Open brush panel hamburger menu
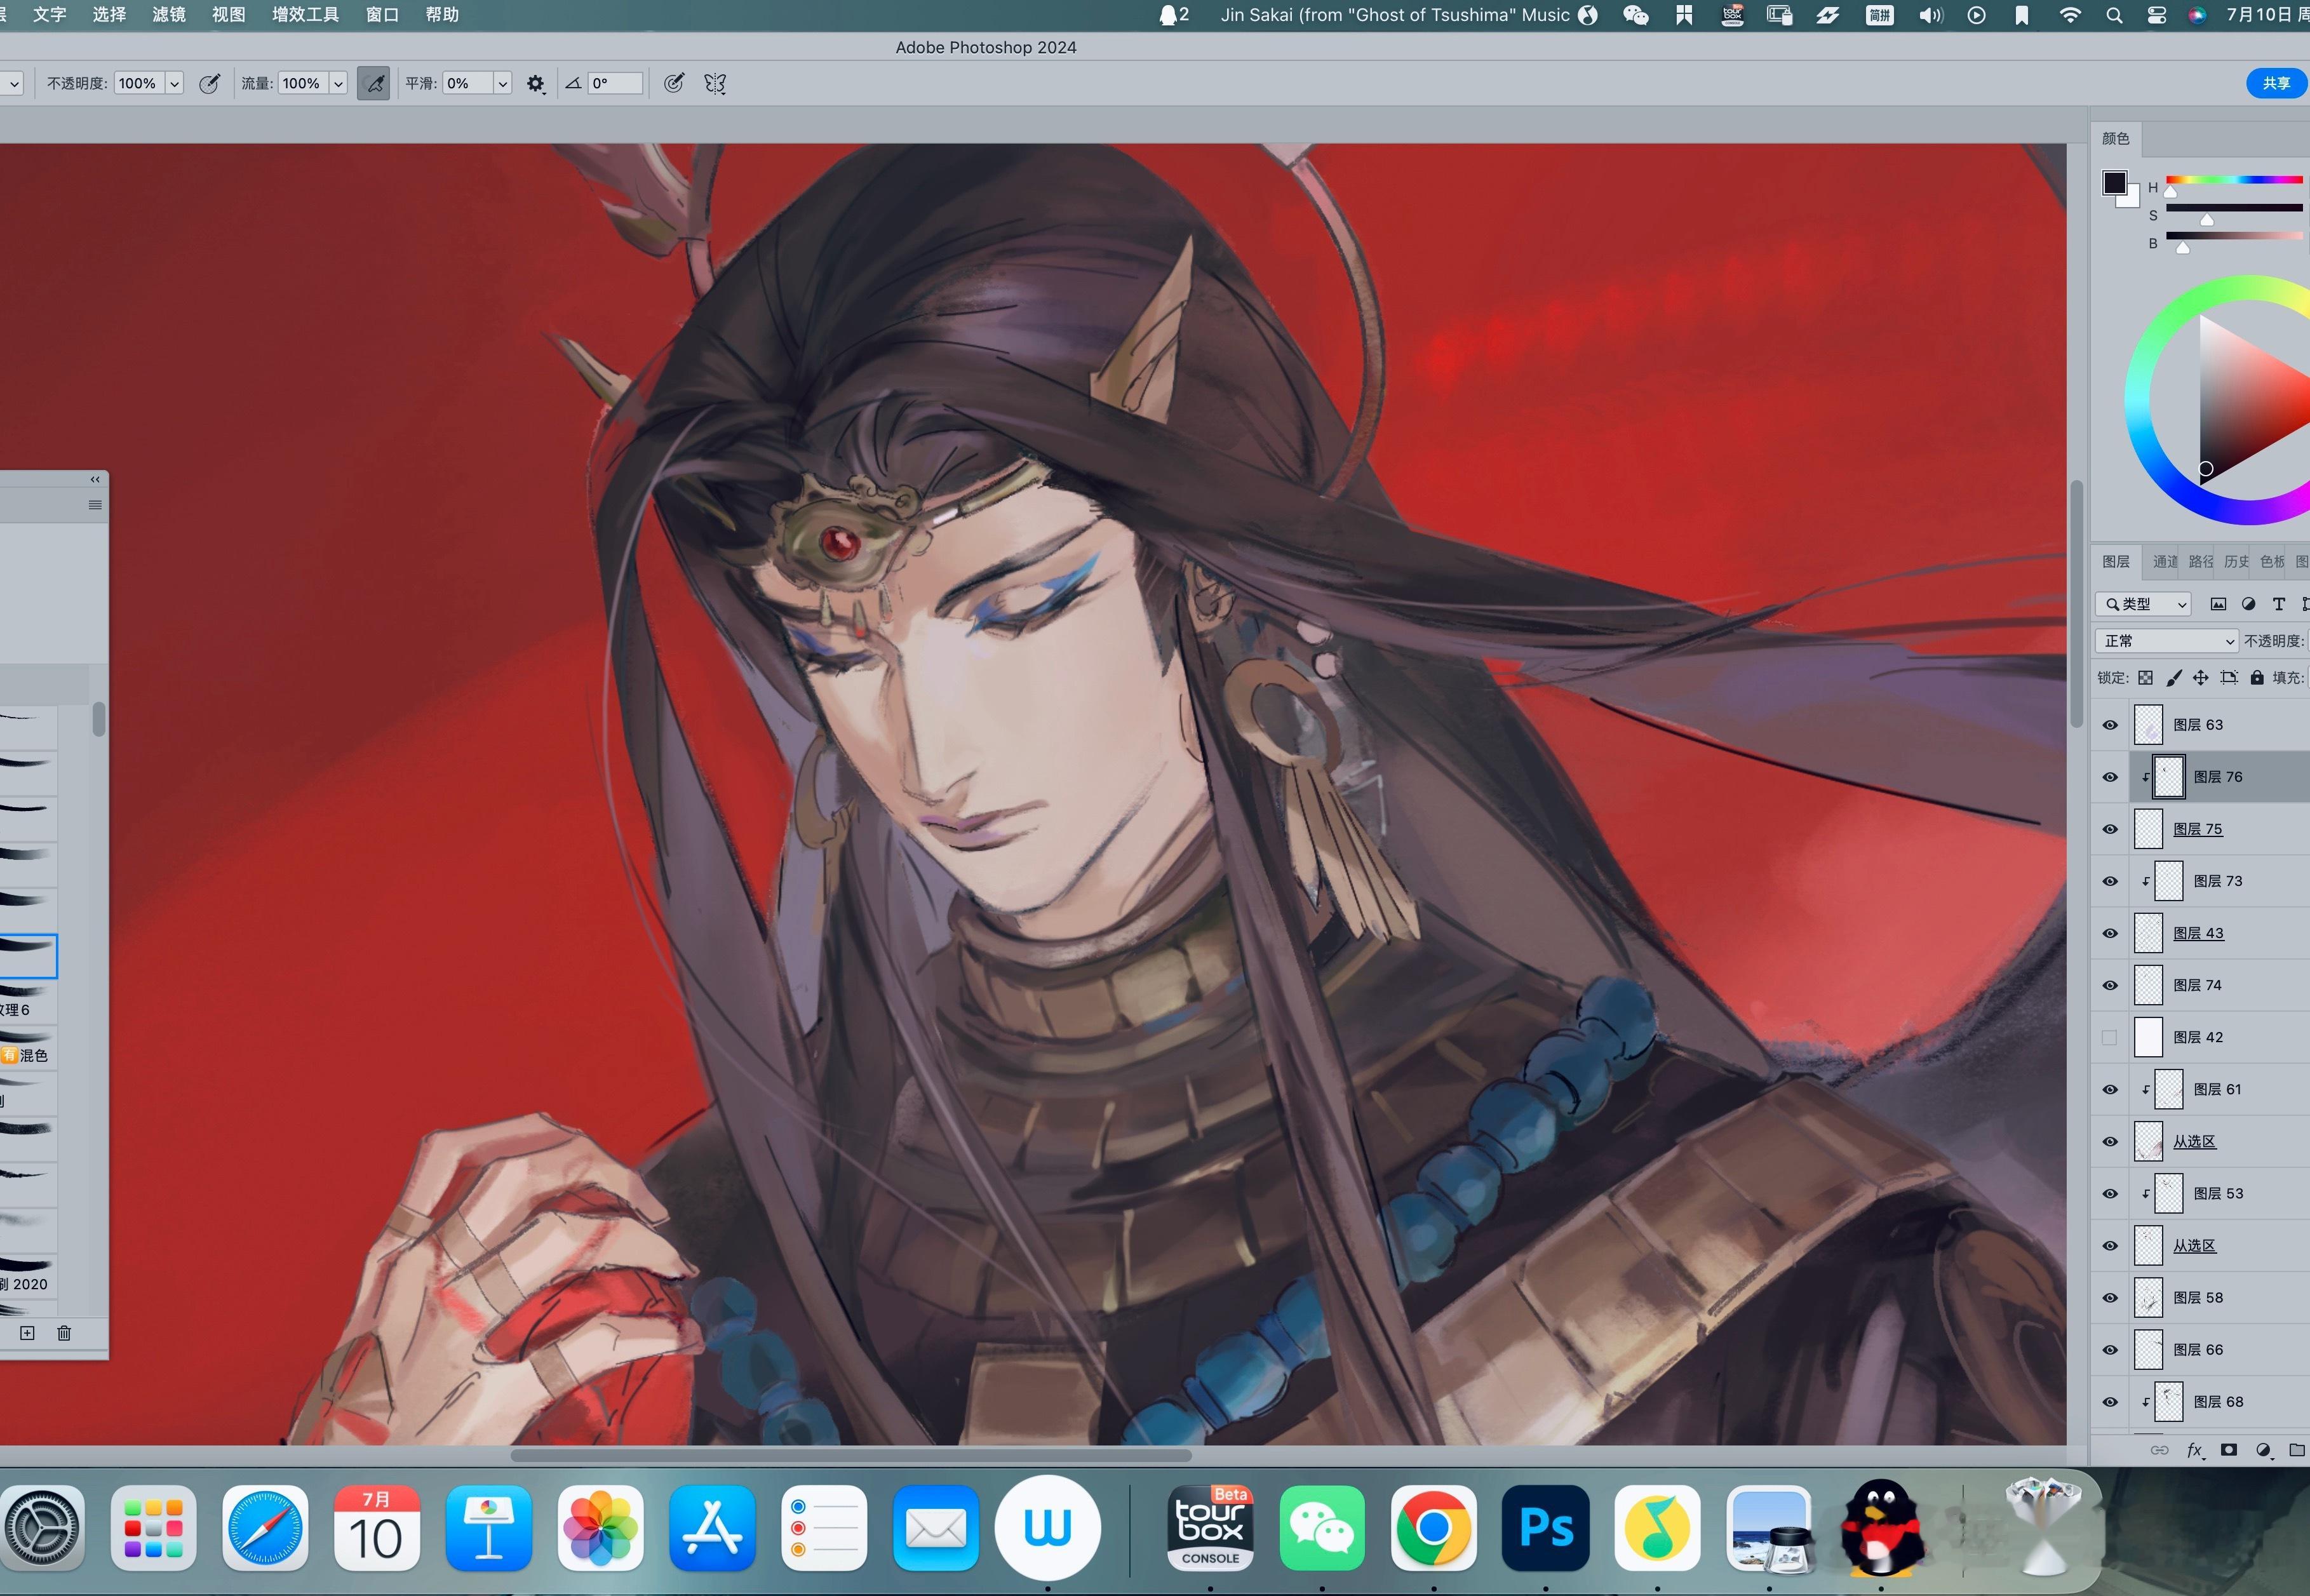Viewport: 2310px width, 1596px height. 95,505
